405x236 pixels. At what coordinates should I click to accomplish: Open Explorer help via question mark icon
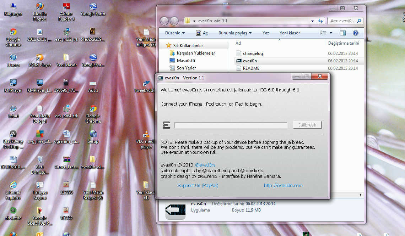355,33
